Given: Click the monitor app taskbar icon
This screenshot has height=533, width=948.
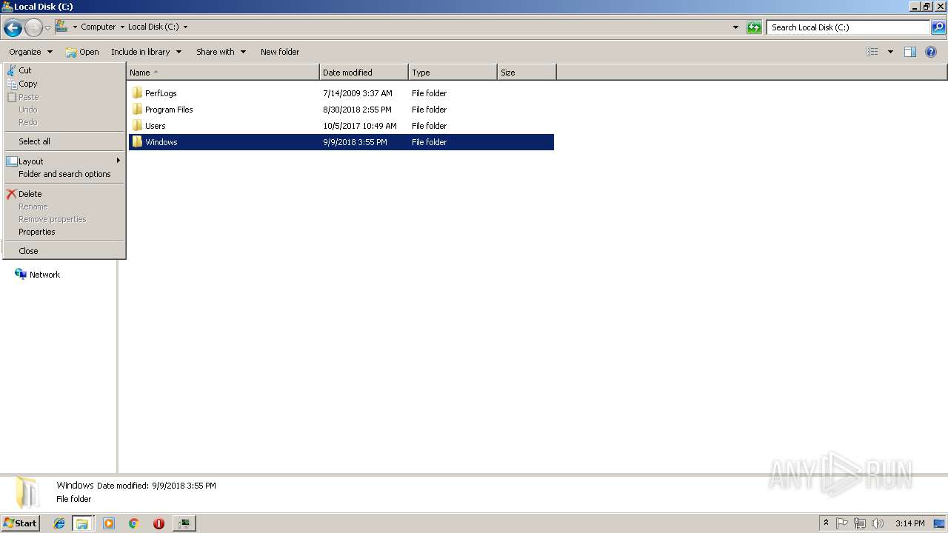Looking at the screenshot, I should coord(184,523).
